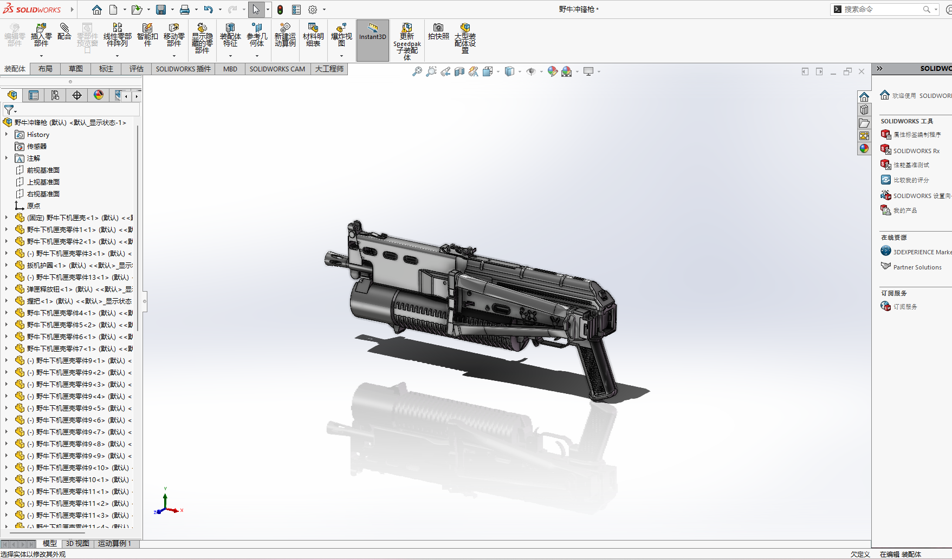
Task: Expand the right panel arrow in viewport
Action: coord(819,71)
